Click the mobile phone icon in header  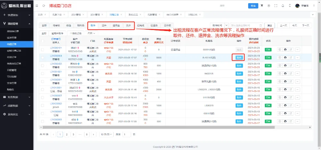click(x=289, y=6)
